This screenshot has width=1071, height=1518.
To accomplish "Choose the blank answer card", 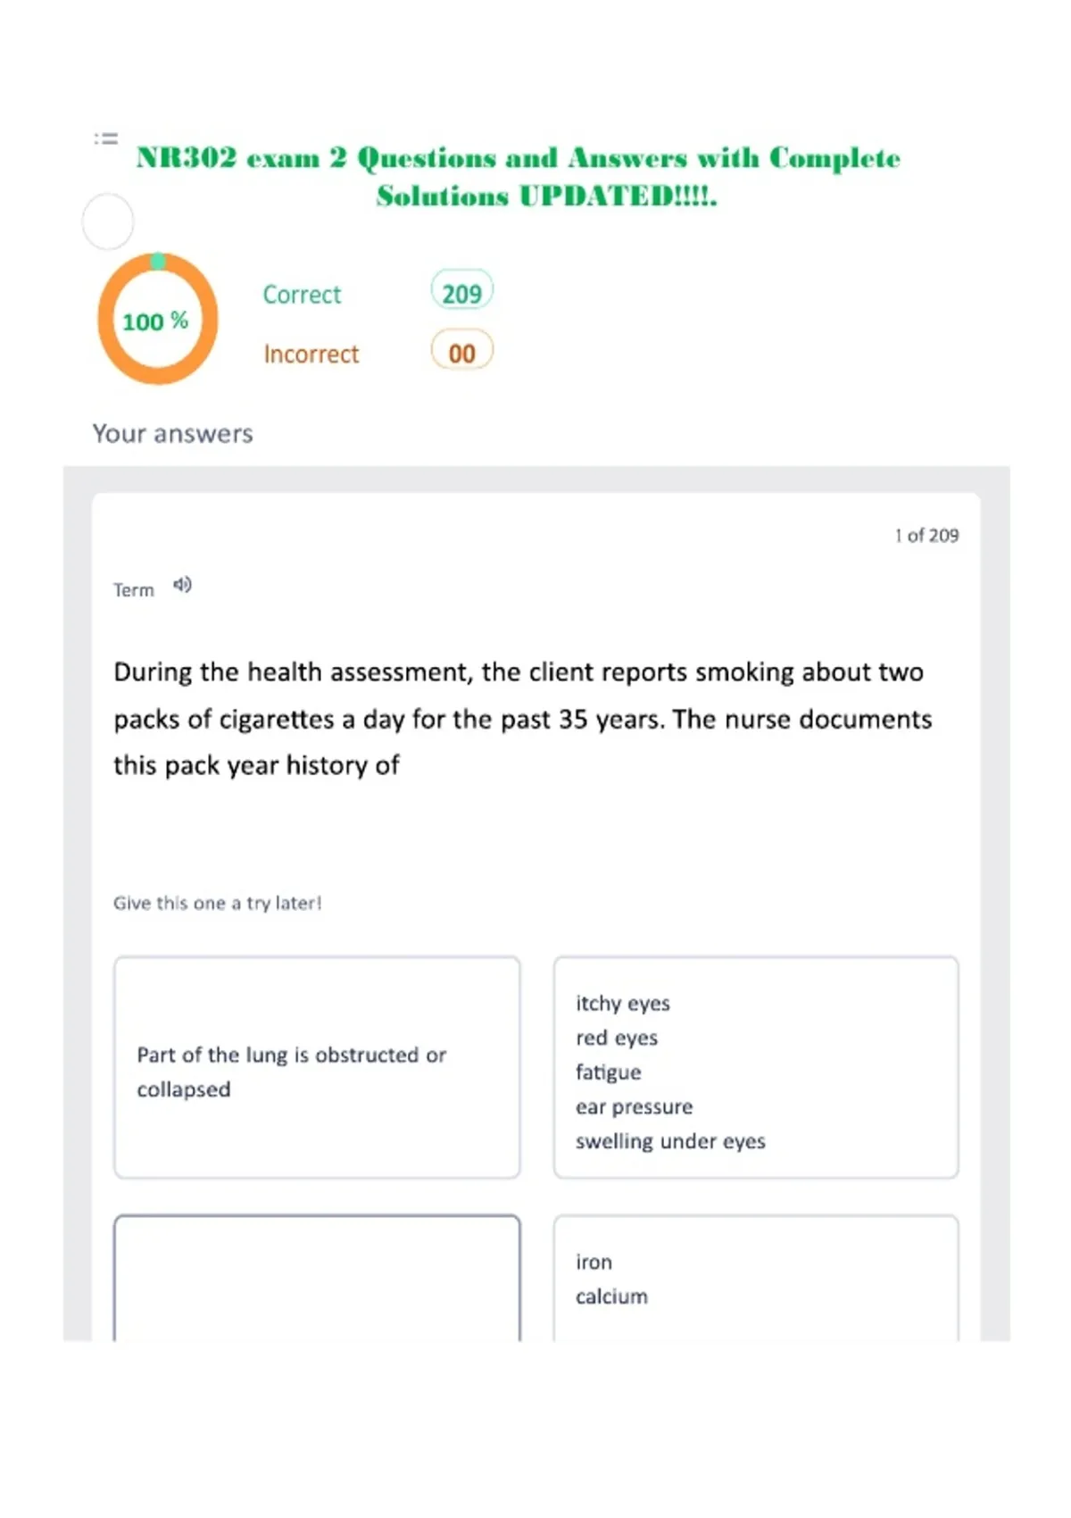I will (x=317, y=1278).
